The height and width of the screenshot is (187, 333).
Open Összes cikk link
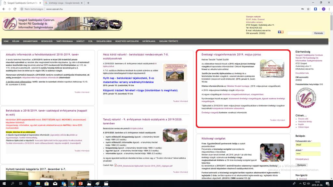click(x=303, y=119)
